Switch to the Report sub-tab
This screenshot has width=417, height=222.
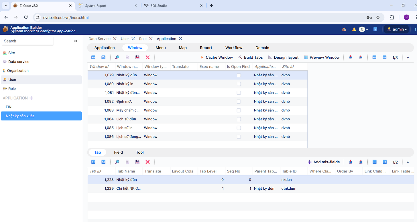206,48
